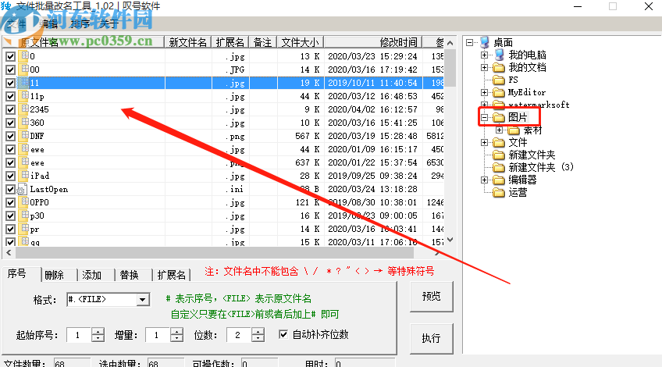This screenshot has height=367, width=662.
Task: Switch to the 扩展名 tab
Action: (172, 275)
